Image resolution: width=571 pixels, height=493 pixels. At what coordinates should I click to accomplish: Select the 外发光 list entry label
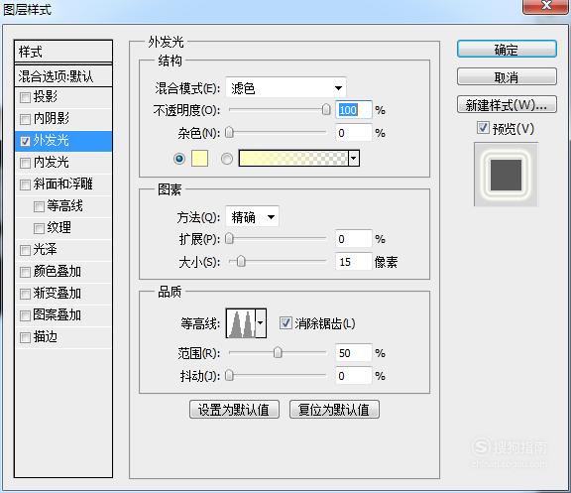[51, 140]
